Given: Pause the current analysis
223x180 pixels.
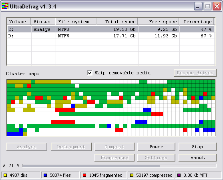Looking at the screenshot, I should pyautogui.click(x=156, y=147).
